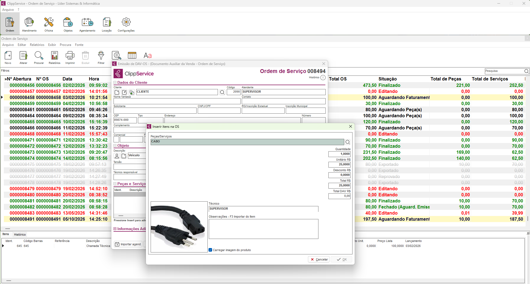Click the Importar agend. button
This screenshot has height=284, width=530.
(x=128, y=244)
